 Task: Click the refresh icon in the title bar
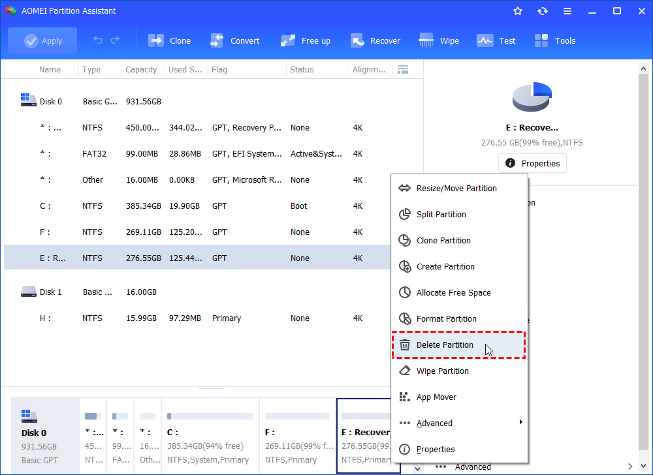click(x=543, y=10)
